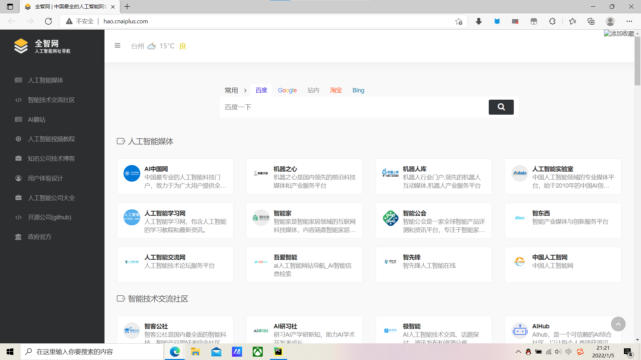Open the notification center icon
The image size is (641, 360).
[628, 352]
